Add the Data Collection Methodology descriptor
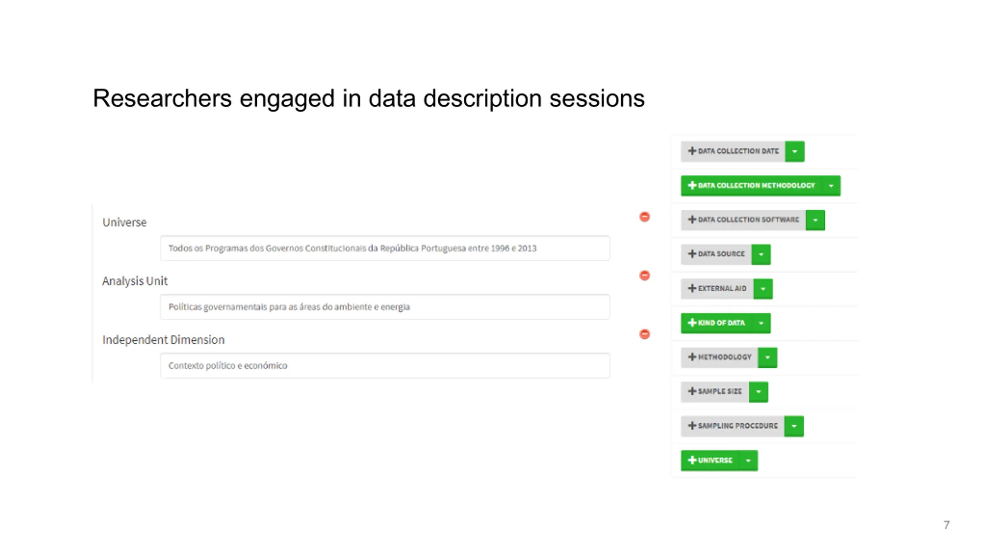Image resolution: width=986 pixels, height=555 pixels. pos(751,186)
